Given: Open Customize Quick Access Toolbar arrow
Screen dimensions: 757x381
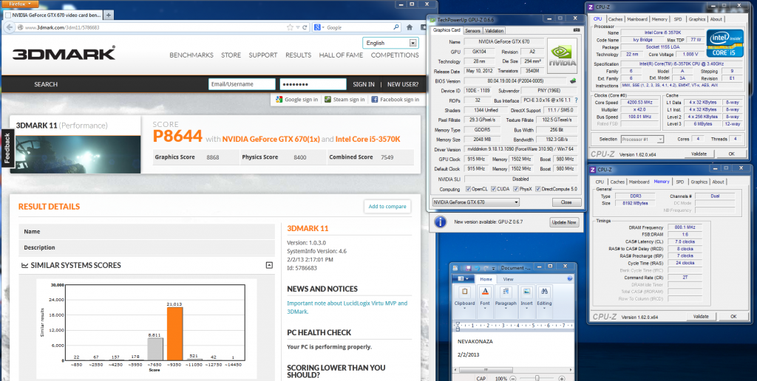Looking at the screenshot, I should pos(493,268).
